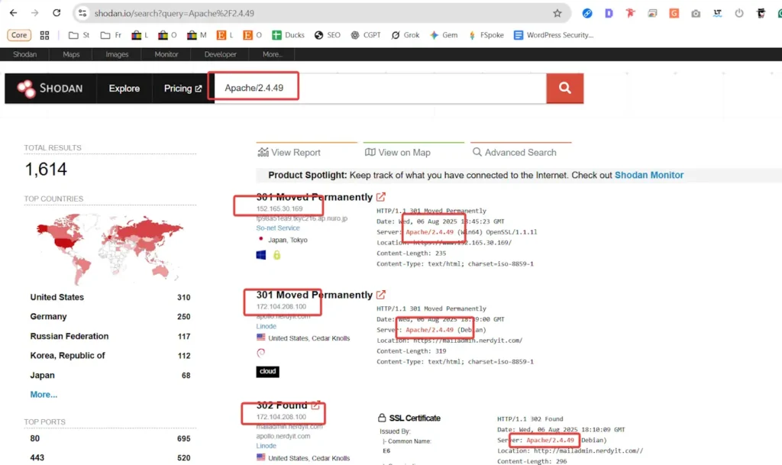Select Maps in the top menu
The image size is (782, 465).
point(71,54)
